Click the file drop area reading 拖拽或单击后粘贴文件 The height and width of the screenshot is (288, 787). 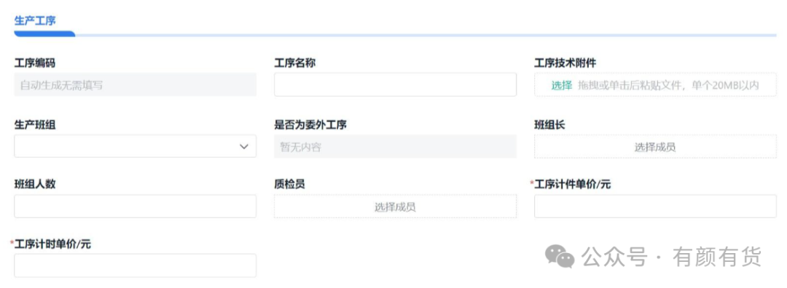pyautogui.click(x=656, y=84)
